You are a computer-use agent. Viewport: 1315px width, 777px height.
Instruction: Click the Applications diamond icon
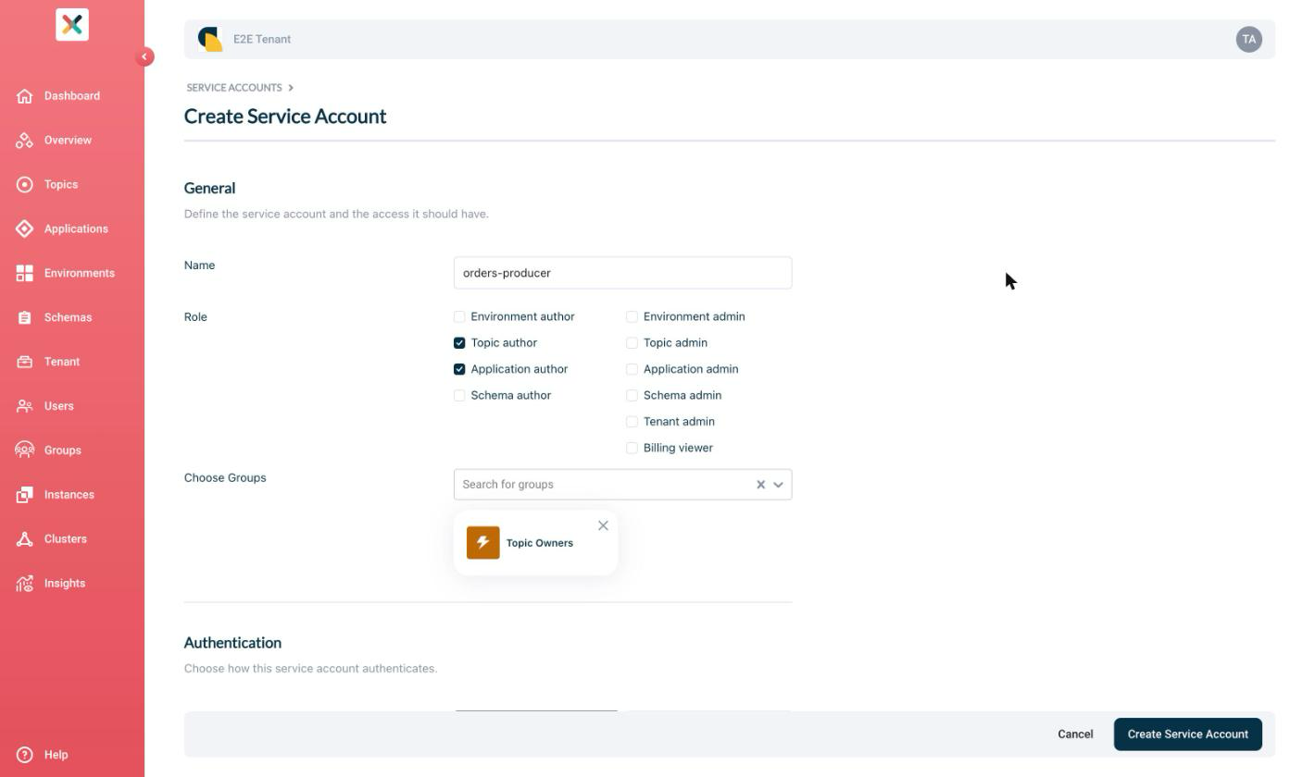pyautogui.click(x=25, y=229)
